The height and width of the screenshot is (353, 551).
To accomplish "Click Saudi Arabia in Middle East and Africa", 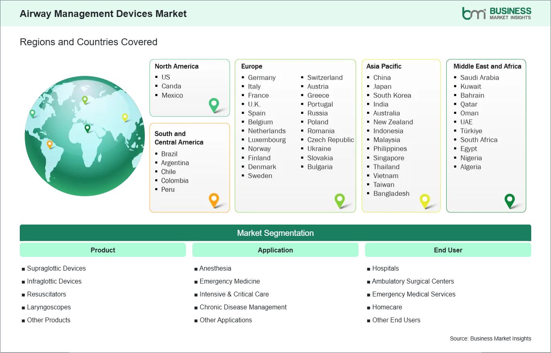I will [479, 78].
